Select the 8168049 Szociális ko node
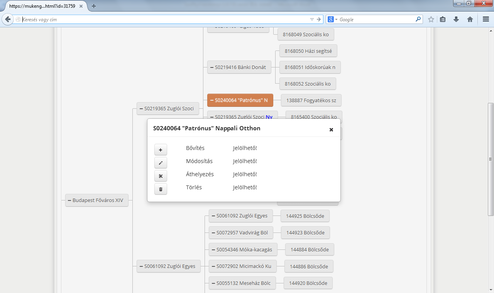 (x=306, y=34)
